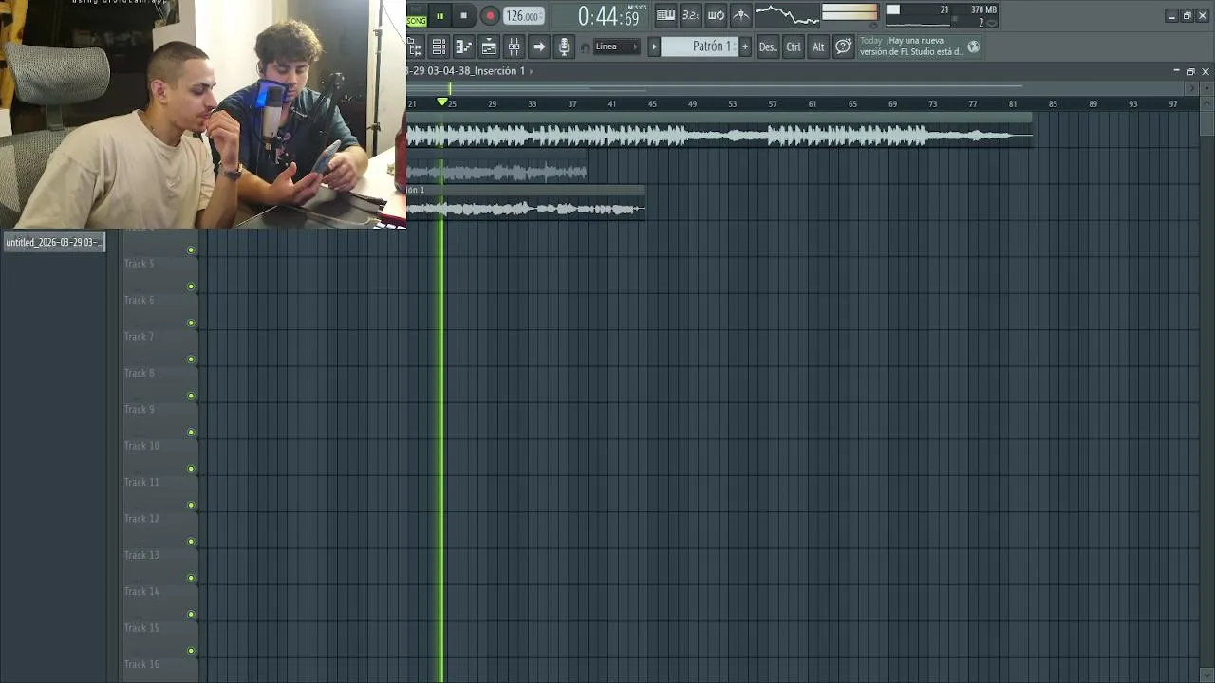Select the second shorter audio clip
Image resolution: width=1215 pixels, height=683 pixels.
click(497, 172)
